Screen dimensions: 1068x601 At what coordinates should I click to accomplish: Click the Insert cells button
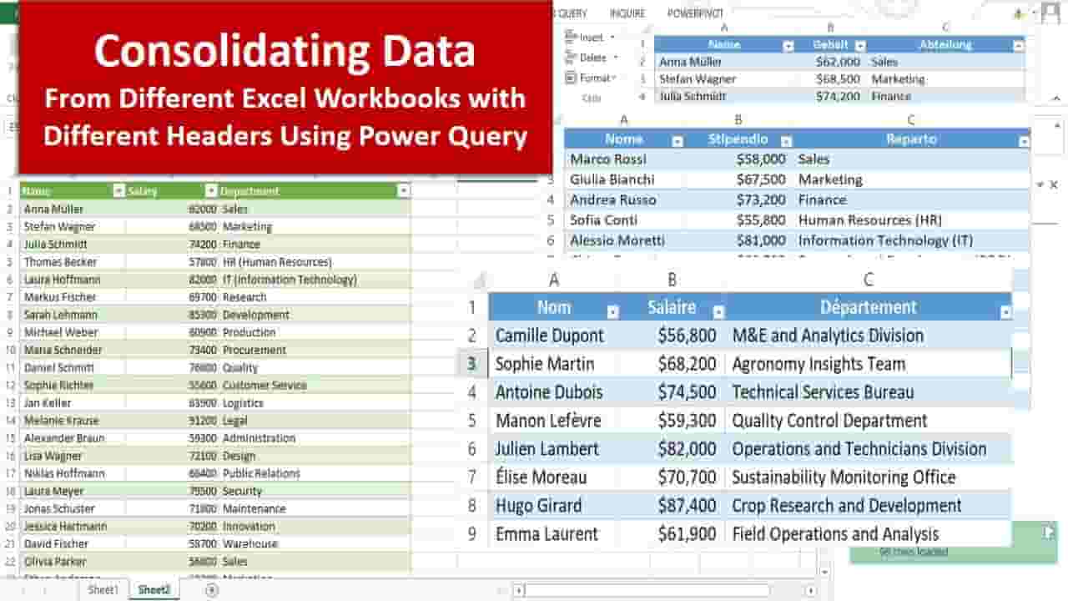click(590, 38)
